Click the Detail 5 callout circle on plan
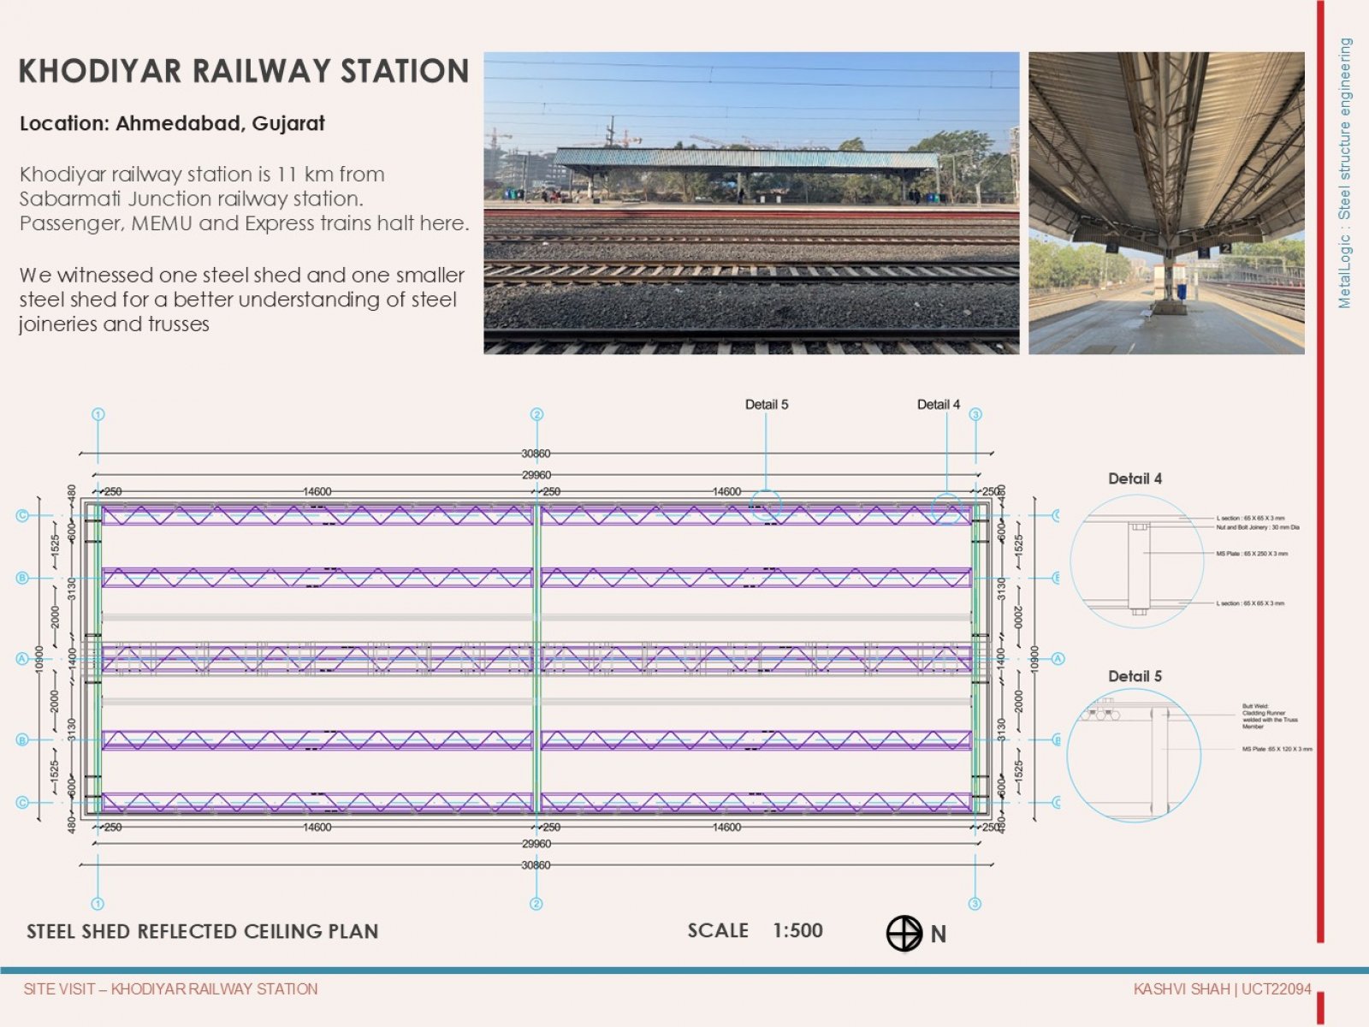 (x=767, y=506)
